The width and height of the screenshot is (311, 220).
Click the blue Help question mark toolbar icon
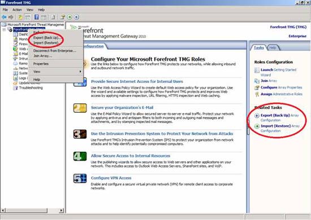coord(37,17)
